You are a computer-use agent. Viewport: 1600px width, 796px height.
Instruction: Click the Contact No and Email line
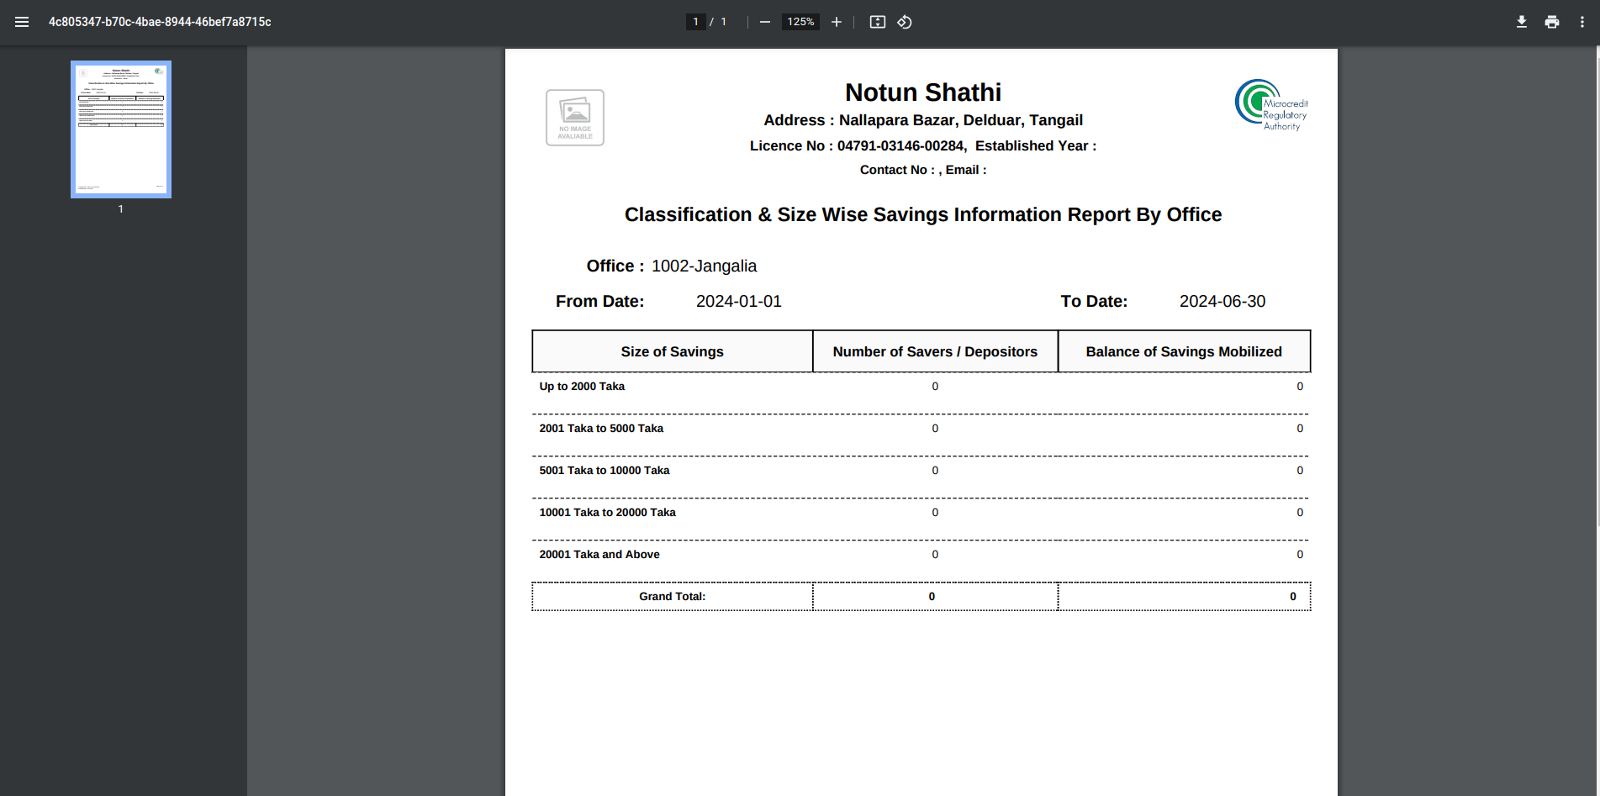click(x=923, y=170)
